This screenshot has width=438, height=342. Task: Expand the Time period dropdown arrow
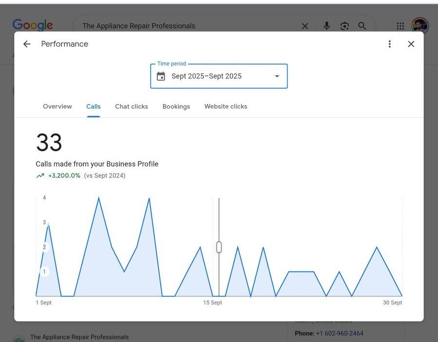(277, 76)
